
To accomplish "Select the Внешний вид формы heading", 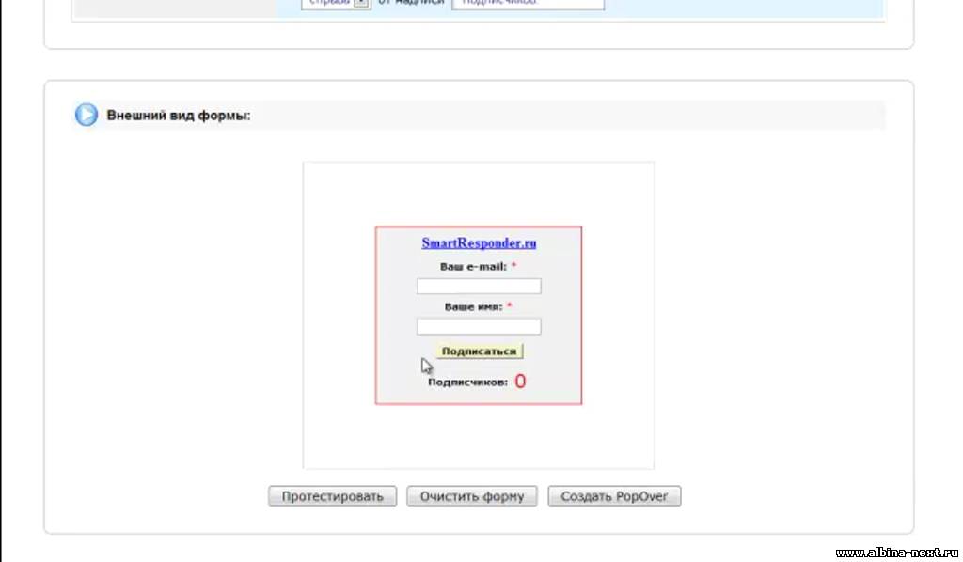I will [179, 116].
